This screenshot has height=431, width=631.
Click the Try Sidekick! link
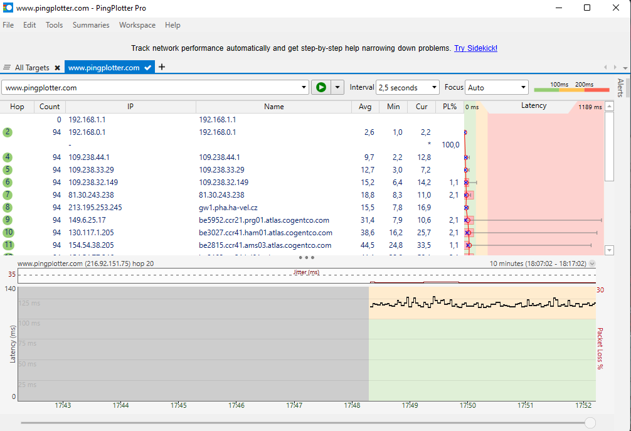(475, 48)
